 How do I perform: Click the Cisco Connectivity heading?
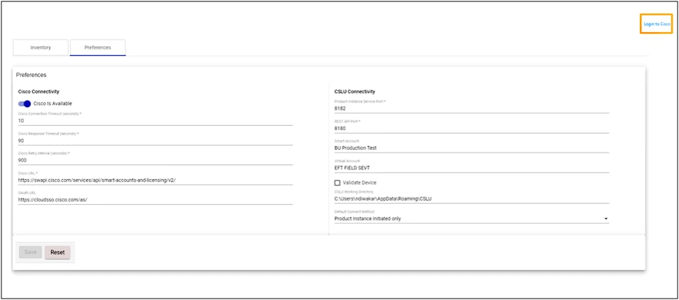pos(38,92)
